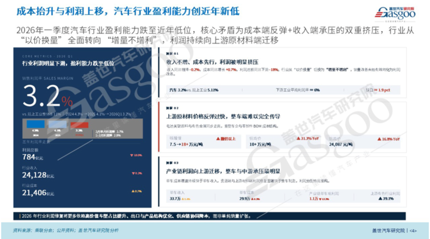The height and width of the screenshot is (239, 430).
Task: Click the 行业收入 value 24,128亿元
Action: 38,175
